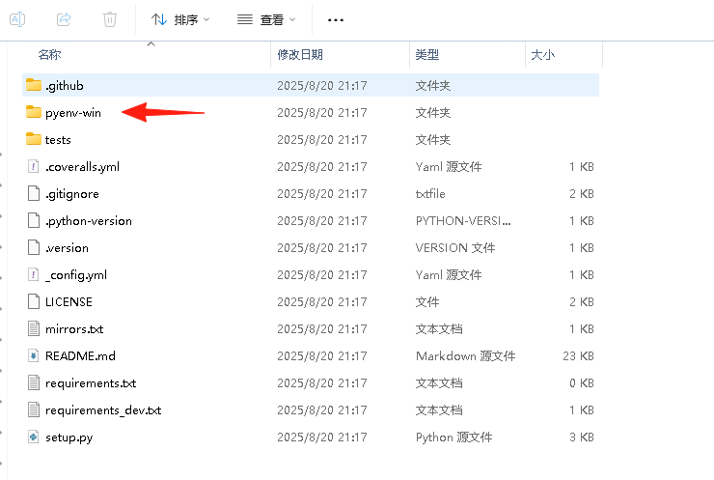Select the mirrors.txt file name
This screenshot has height=480, width=714.
(74, 328)
